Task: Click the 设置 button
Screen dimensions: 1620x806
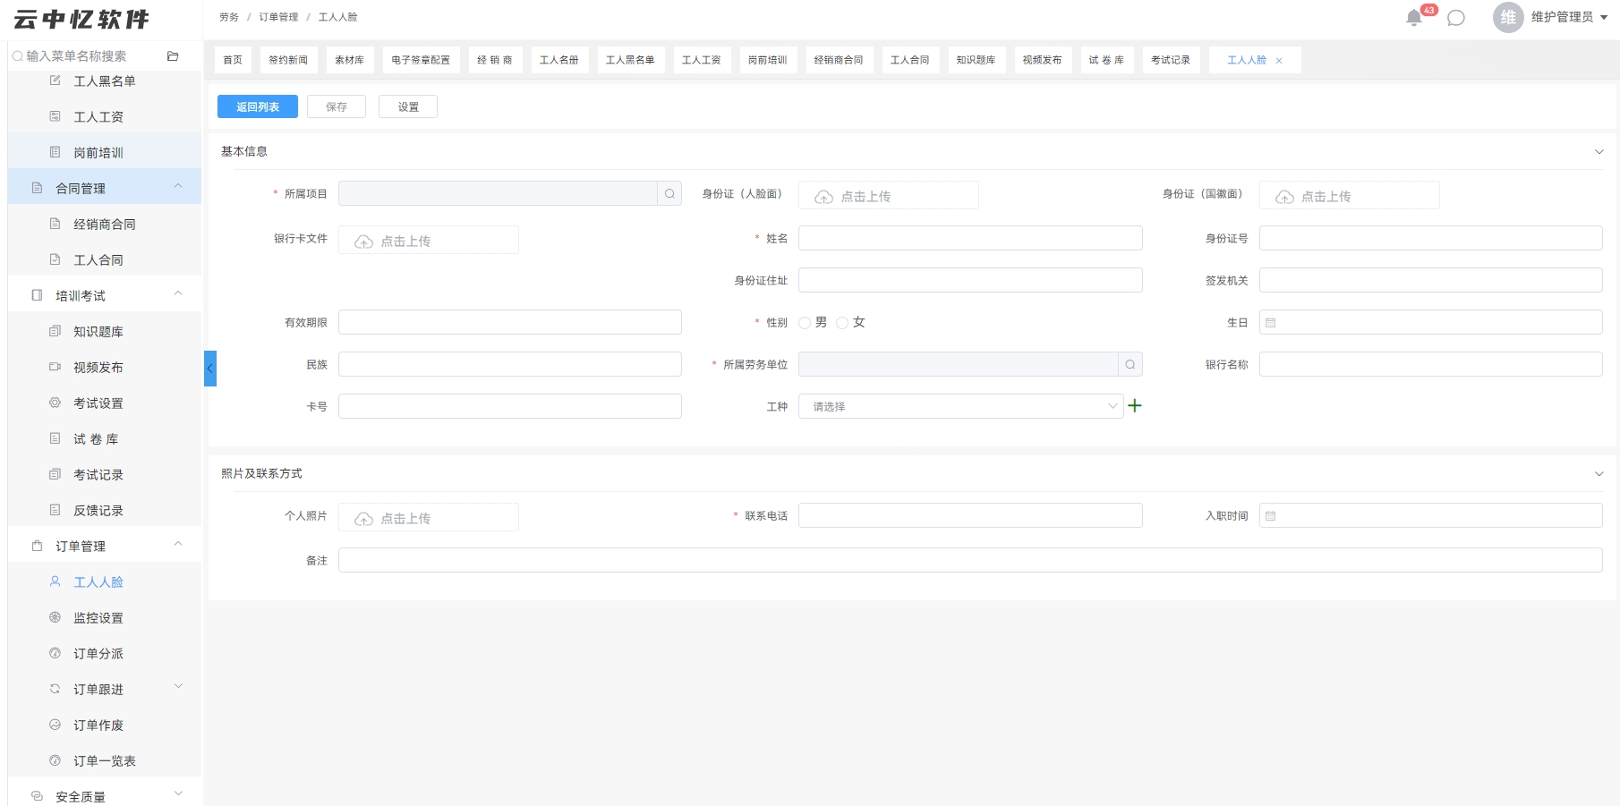Action: point(408,106)
